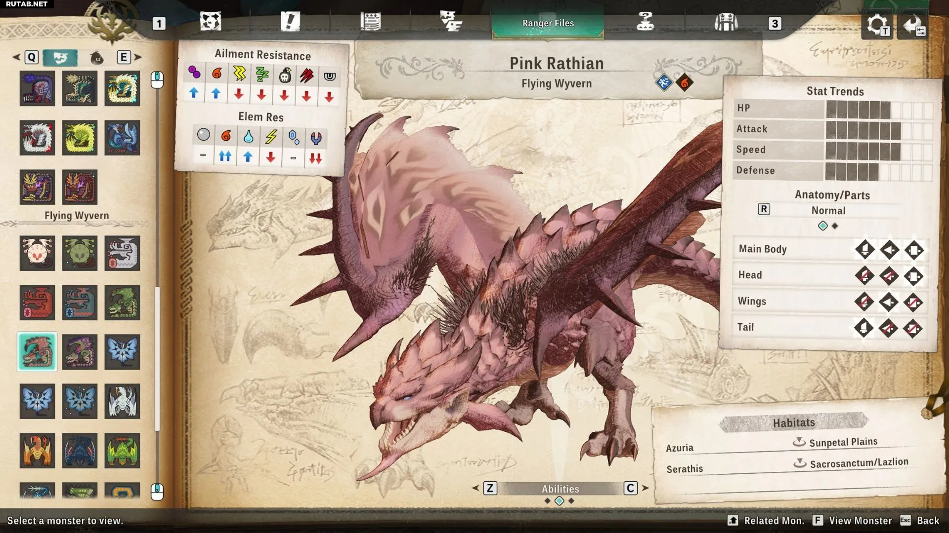Select the egg category icon in sidebar

(x=97, y=58)
